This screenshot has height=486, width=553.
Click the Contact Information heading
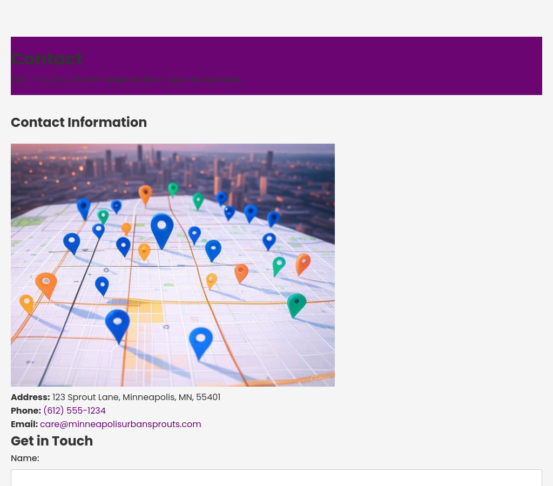(x=79, y=123)
